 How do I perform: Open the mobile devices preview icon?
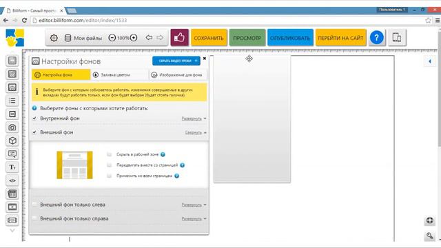397,37
